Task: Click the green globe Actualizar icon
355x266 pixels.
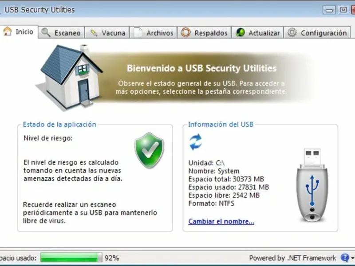Action: point(240,32)
